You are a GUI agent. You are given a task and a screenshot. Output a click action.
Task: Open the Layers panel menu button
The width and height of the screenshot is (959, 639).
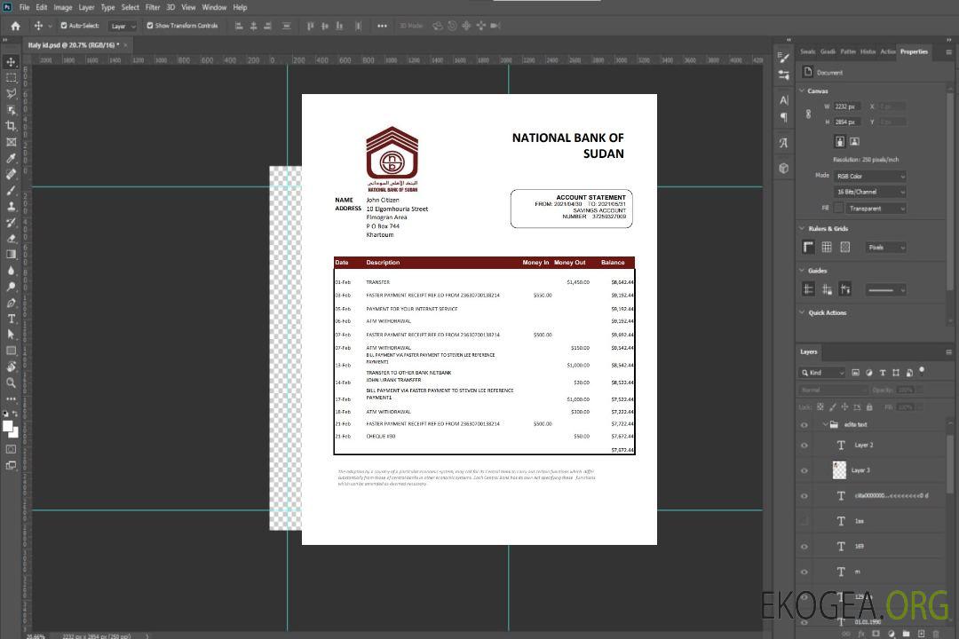pyautogui.click(x=948, y=352)
